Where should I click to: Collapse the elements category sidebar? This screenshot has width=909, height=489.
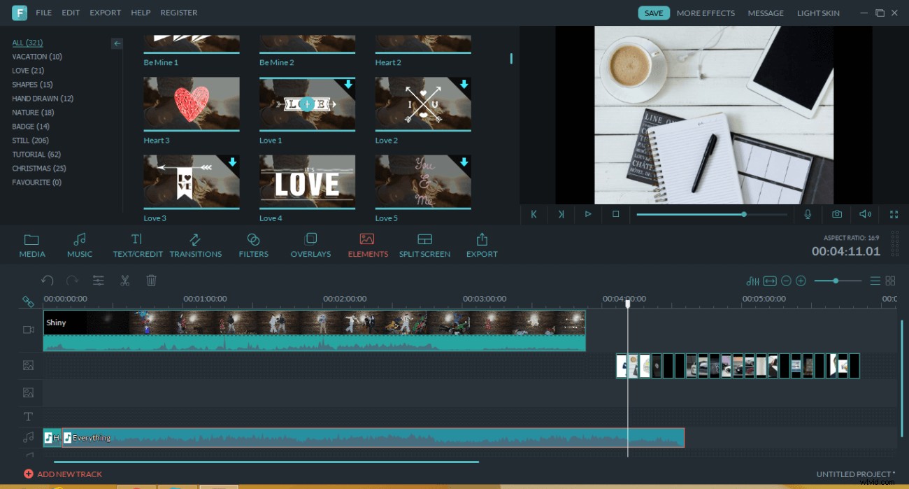(x=117, y=43)
